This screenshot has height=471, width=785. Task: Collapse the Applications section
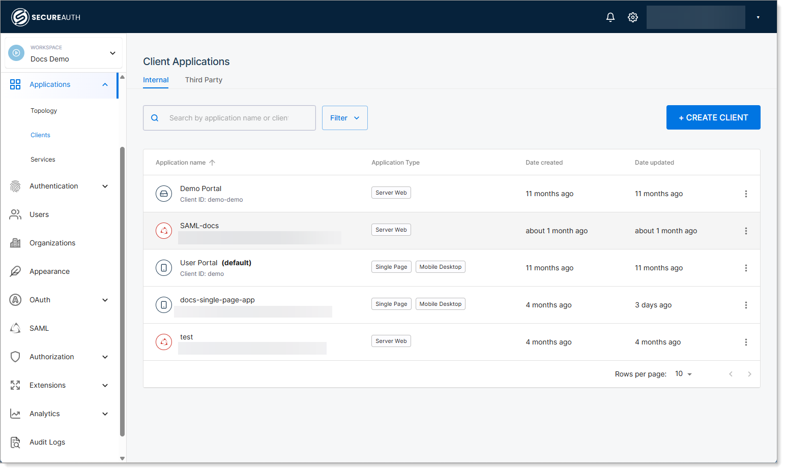coord(105,84)
